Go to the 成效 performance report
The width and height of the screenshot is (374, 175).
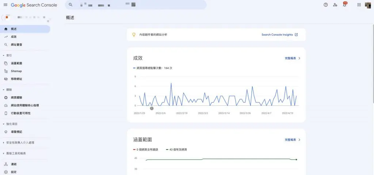pos(25,37)
